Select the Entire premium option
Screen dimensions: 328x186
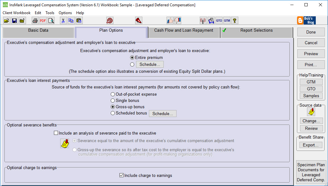coord(132,57)
